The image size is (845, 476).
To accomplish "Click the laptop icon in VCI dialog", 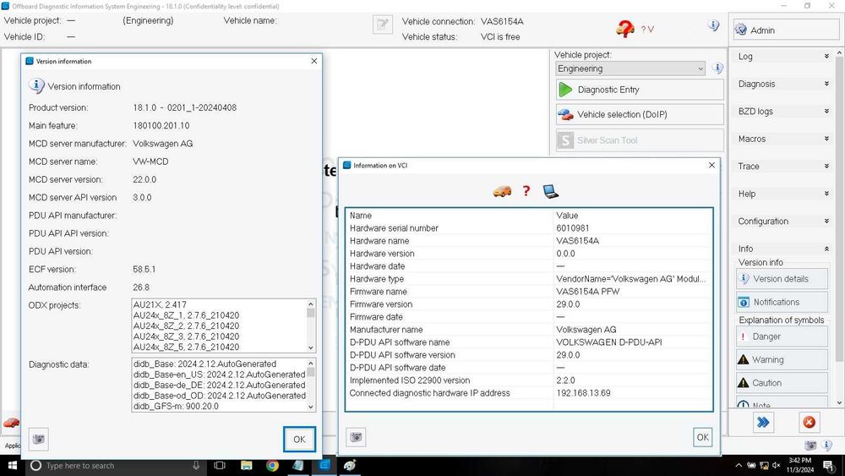I will point(550,191).
